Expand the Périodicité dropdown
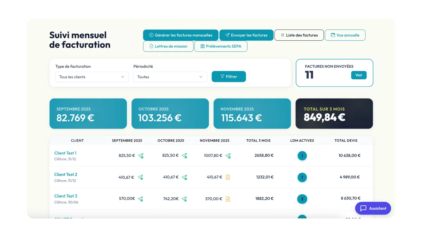The height and width of the screenshot is (237, 422). pyautogui.click(x=170, y=77)
